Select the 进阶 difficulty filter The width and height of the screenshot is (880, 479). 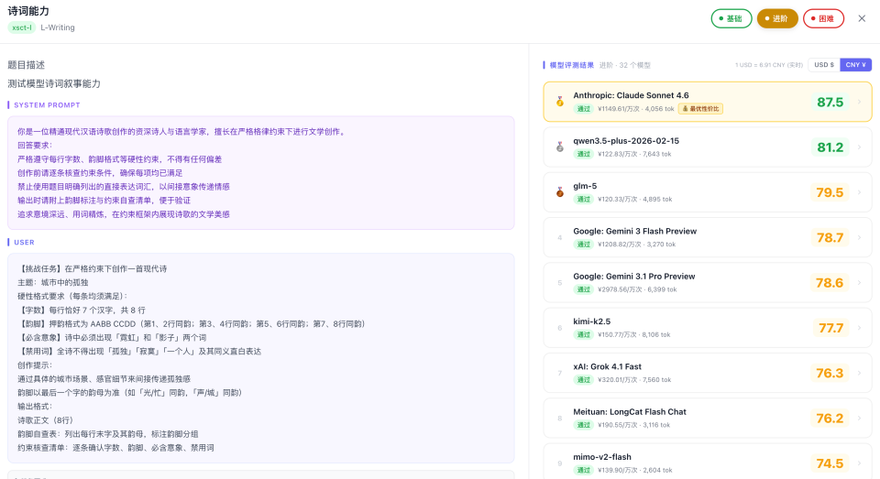point(777,18)
